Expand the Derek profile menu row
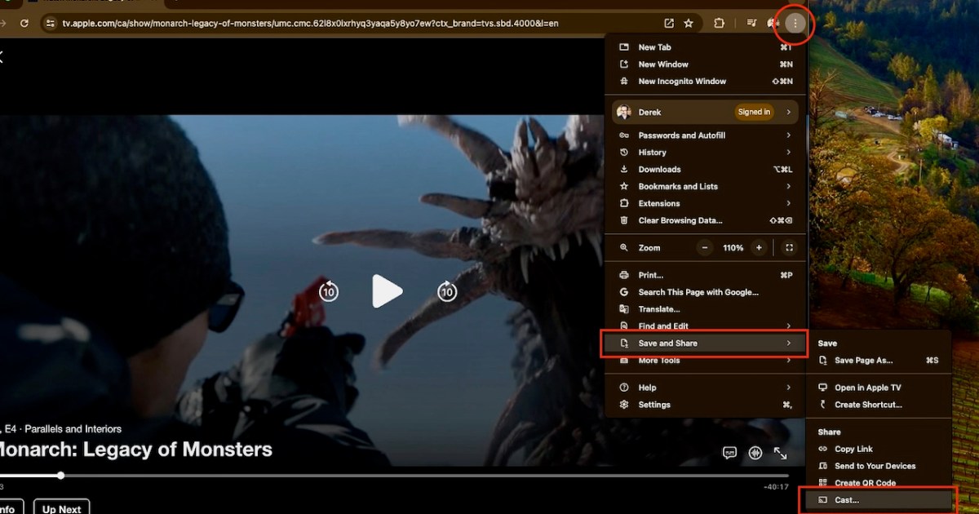This screenshot has height=514, width=979. [704, 112]
